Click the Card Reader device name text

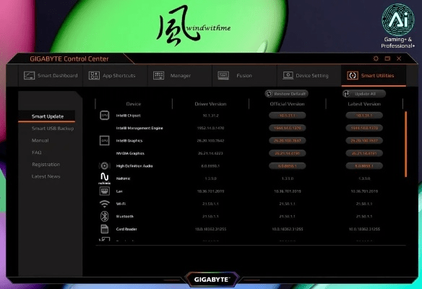click(x=126, y=229)
